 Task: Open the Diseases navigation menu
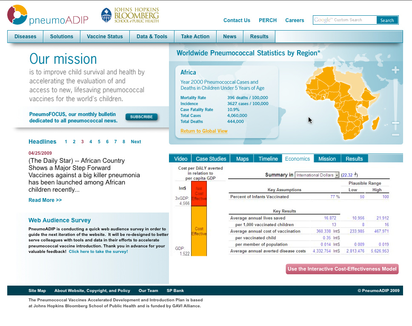pyautogui.click(x=25, y=37)
